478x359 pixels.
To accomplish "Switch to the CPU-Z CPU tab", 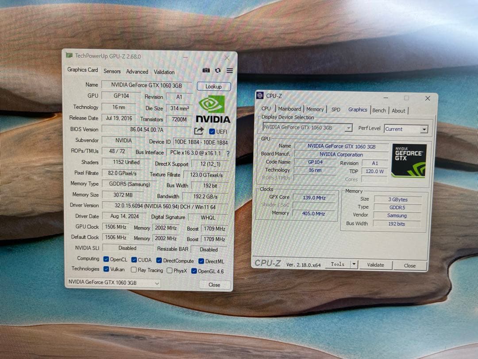I will tap(266, 109).
